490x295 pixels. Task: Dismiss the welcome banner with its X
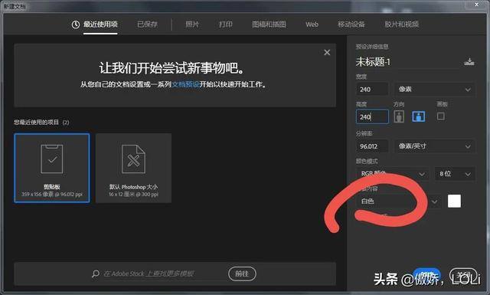click(x=327, y=53)
